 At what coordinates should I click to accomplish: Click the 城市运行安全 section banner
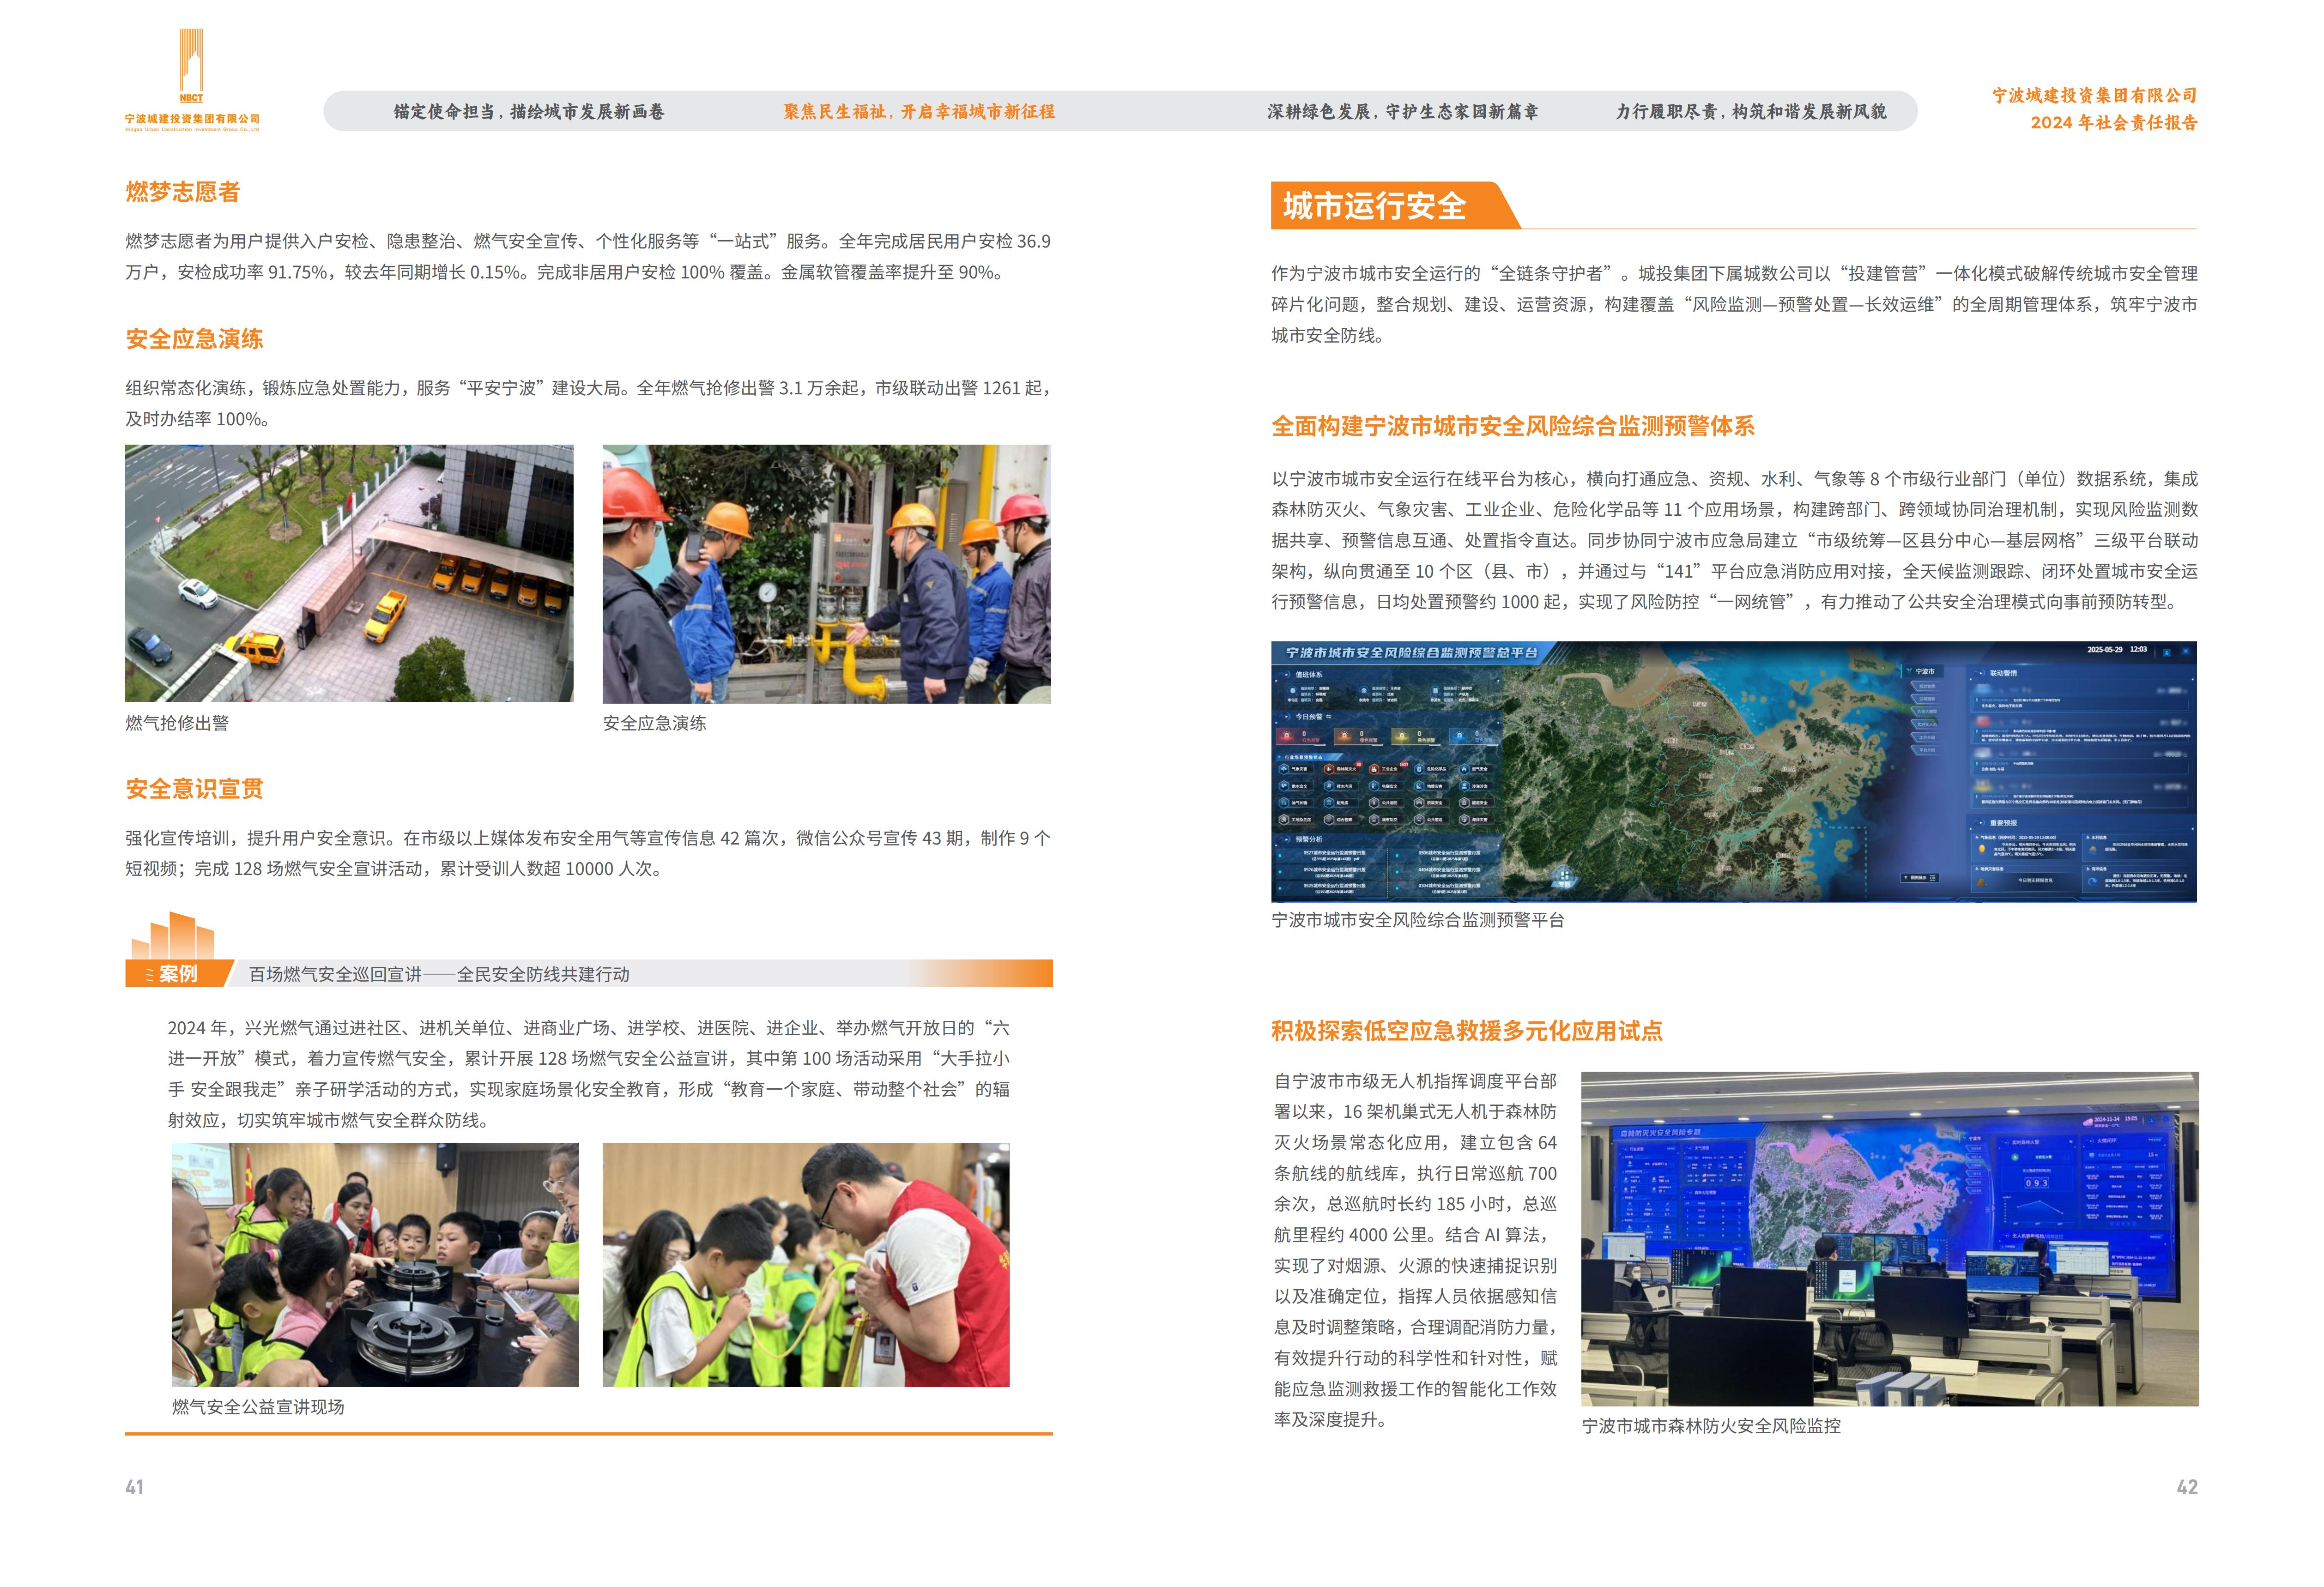pos(1375,206)
